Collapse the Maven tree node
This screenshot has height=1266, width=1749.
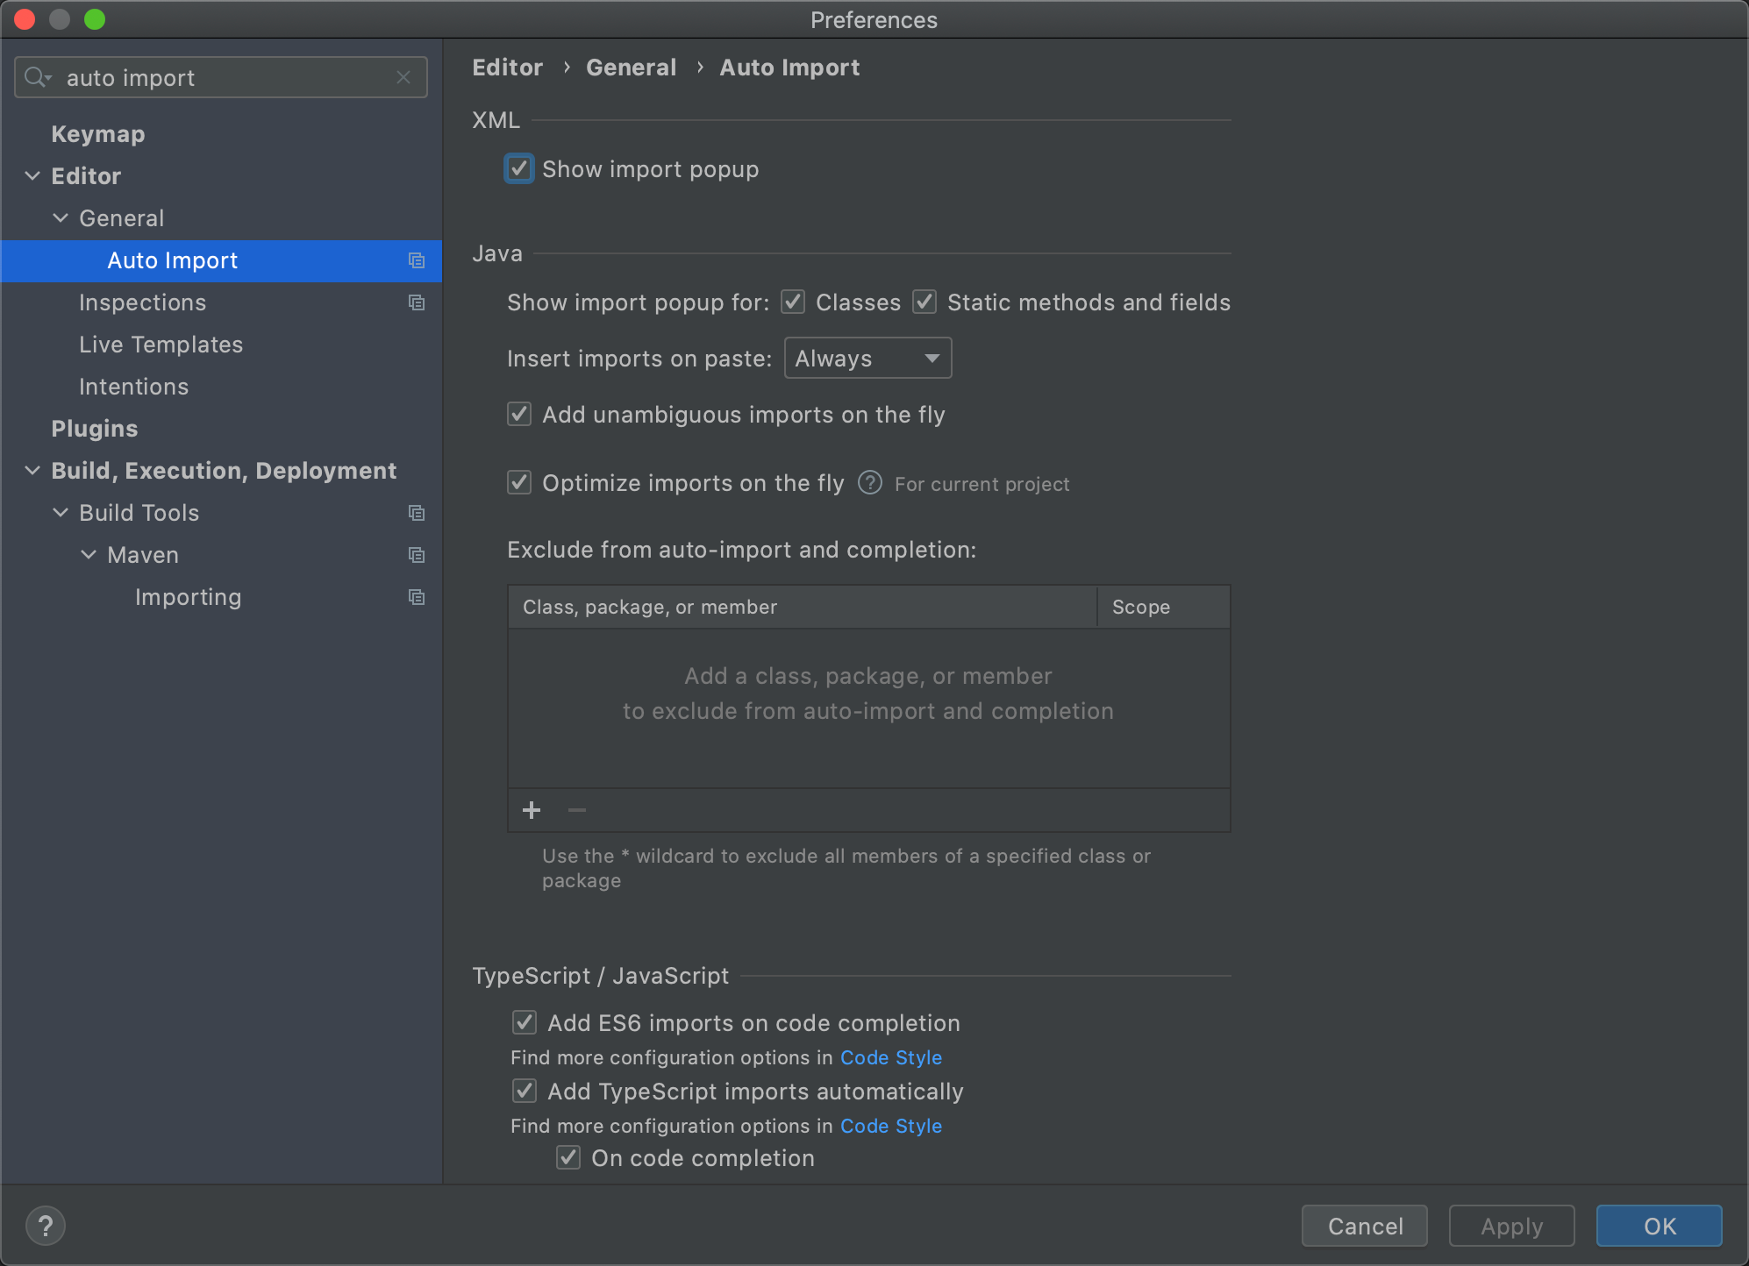click(89, 555)
